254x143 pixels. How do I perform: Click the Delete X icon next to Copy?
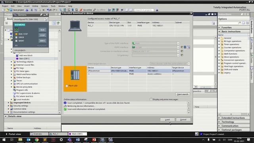click(x=44, y=10)
